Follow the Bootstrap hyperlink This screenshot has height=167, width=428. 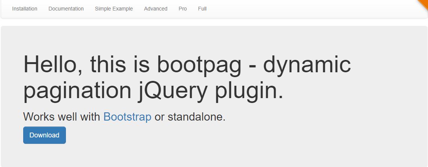[127, 117]
